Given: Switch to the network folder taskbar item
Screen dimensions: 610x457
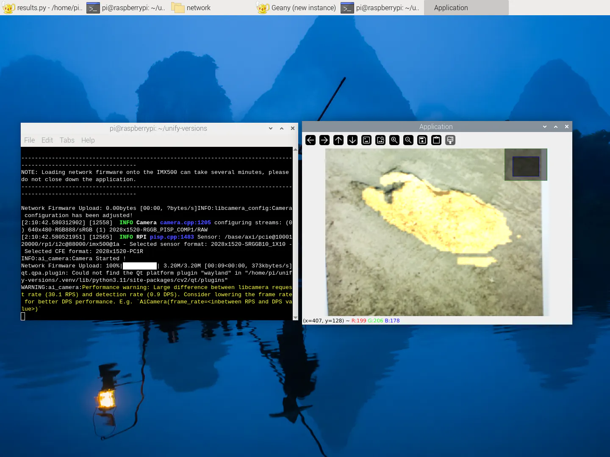Looking at the screenshot, I should point(212,8).
